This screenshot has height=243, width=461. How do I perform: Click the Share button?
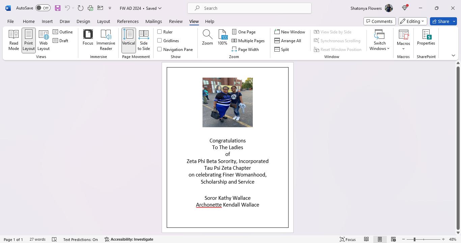(x=440, y=21)
